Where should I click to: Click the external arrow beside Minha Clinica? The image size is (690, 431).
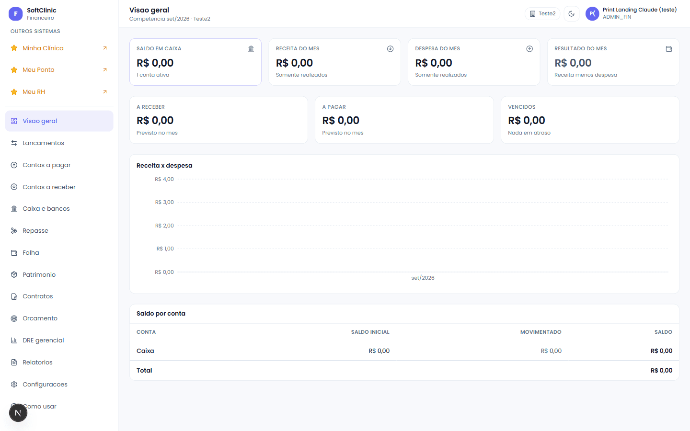point(105,48)
